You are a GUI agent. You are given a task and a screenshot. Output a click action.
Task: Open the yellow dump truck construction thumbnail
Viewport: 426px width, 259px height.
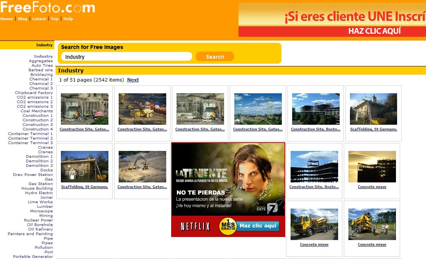(142, 109)
